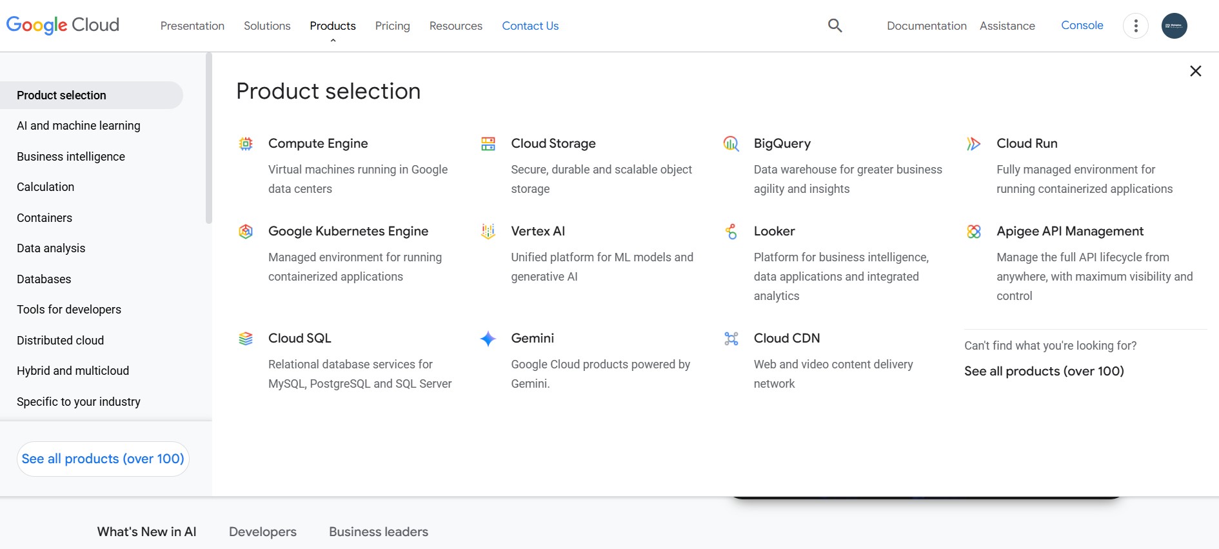Open the three-dot more options menu
This screenshot has width=1219, height=549.
pos(1136,26)
